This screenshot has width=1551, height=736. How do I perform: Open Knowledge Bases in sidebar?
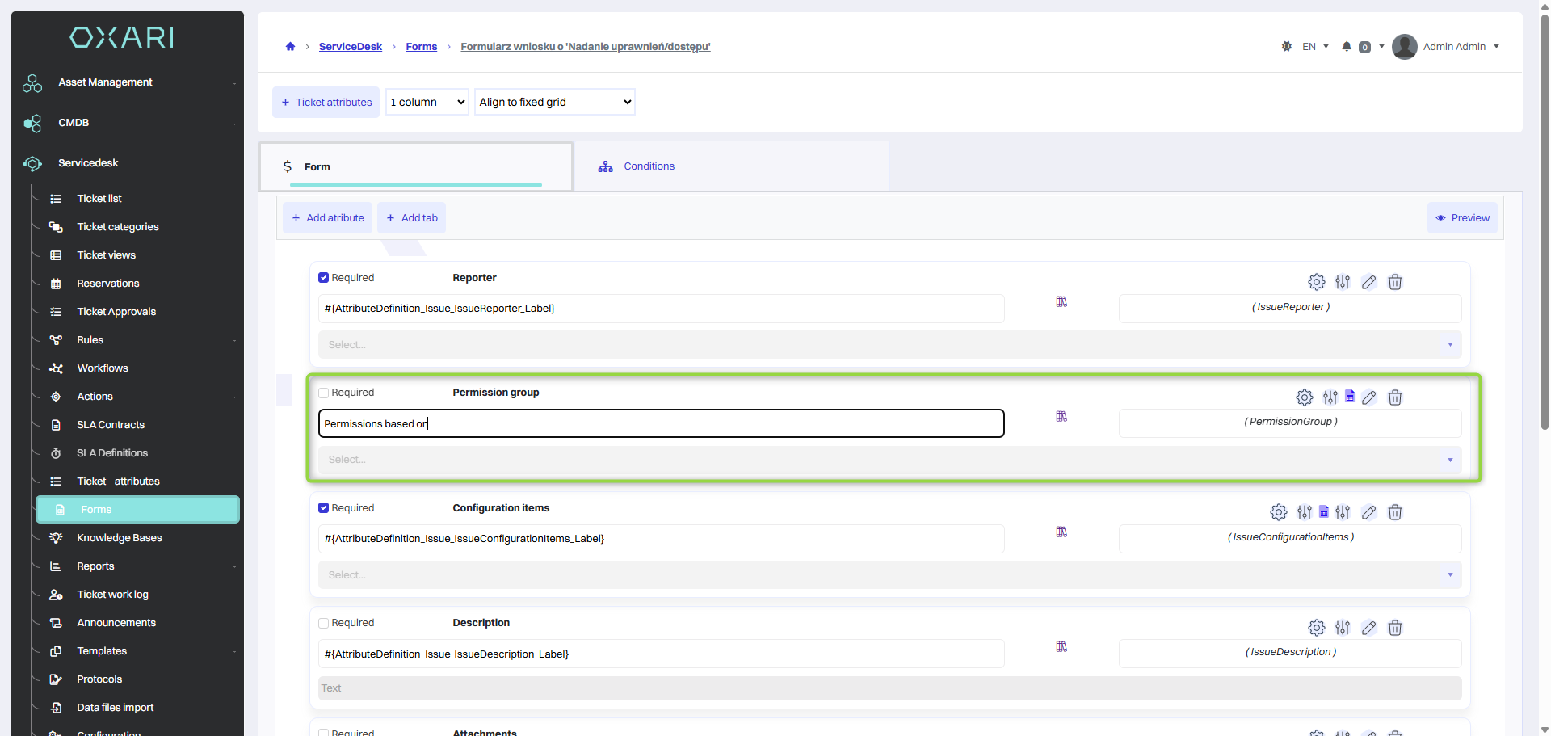click(120, 538)
